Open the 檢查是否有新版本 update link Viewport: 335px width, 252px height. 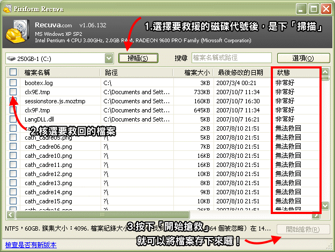(31, 245)
